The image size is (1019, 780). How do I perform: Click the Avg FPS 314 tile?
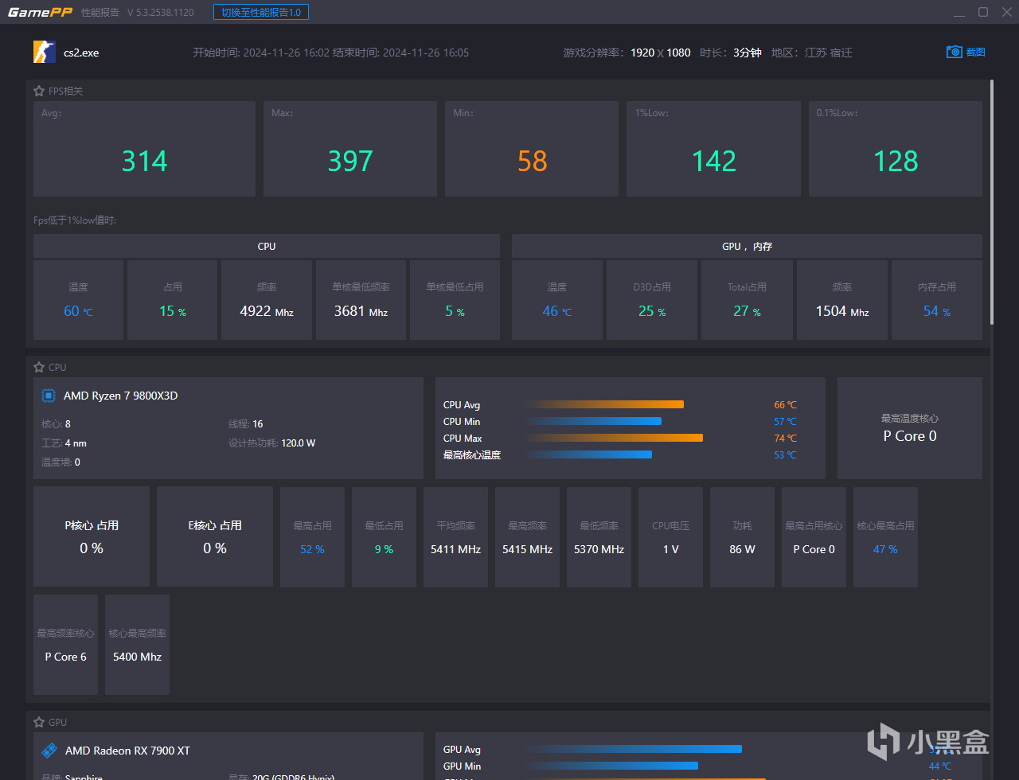pos(144,149)
